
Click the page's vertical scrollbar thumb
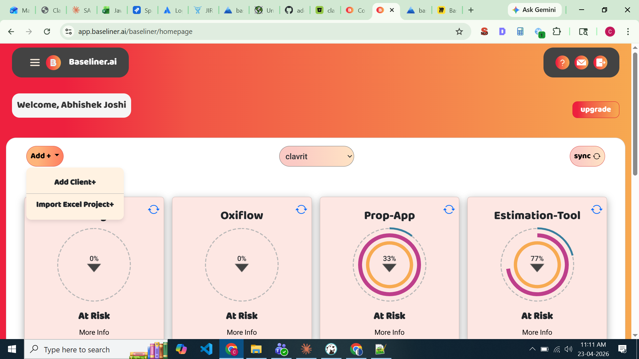click(635, 114)
